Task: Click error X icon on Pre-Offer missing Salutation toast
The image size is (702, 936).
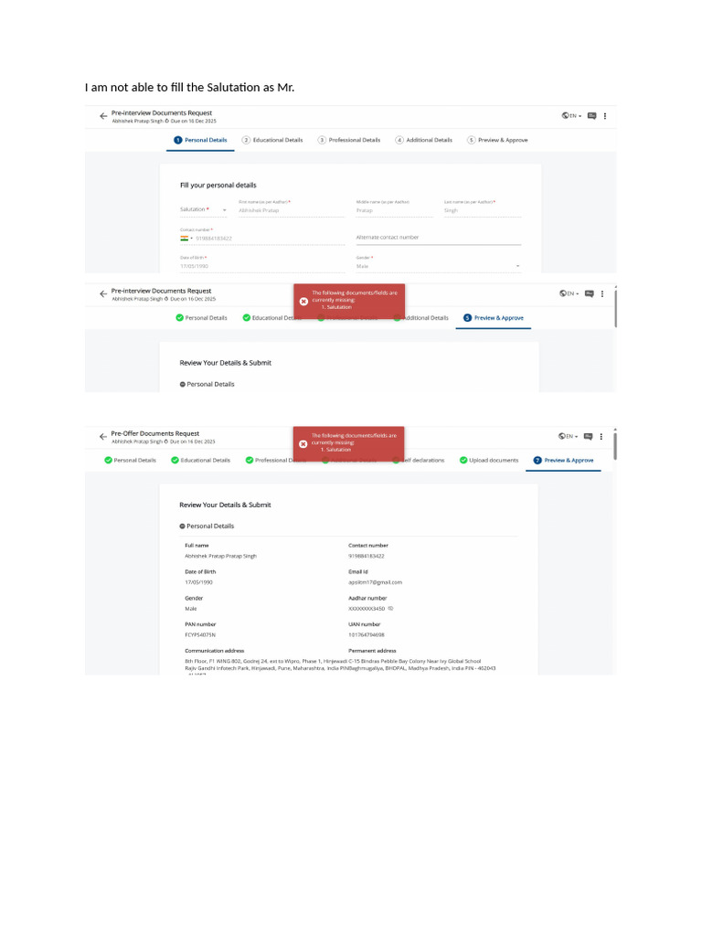Action: tap(303, 444)
